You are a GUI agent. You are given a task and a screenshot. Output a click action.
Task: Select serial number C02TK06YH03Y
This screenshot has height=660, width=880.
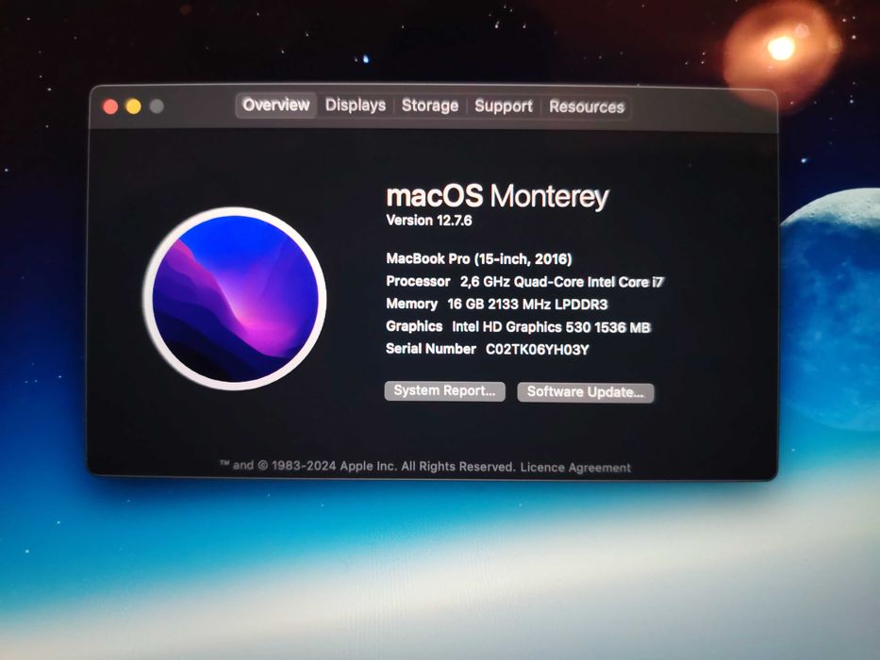[x=537, y=350]
